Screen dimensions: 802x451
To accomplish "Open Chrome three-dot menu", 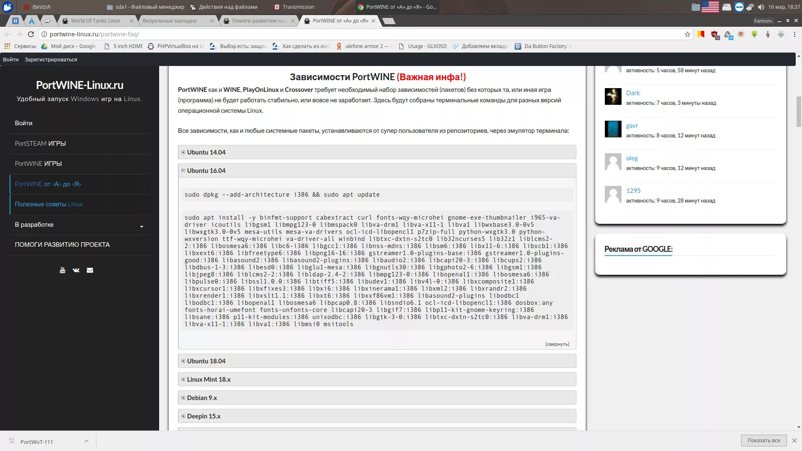I will pyautogui.click(x=794, y=34).
